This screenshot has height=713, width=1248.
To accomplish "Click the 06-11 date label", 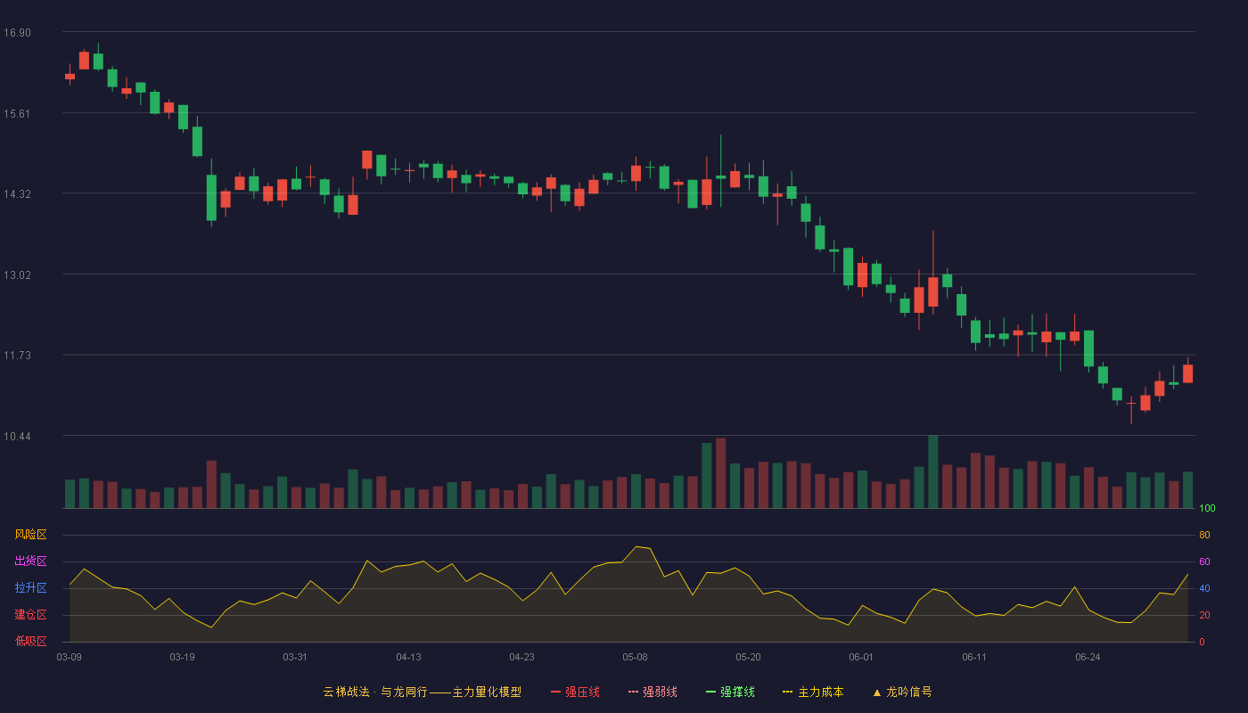I will tap(975, 657).
